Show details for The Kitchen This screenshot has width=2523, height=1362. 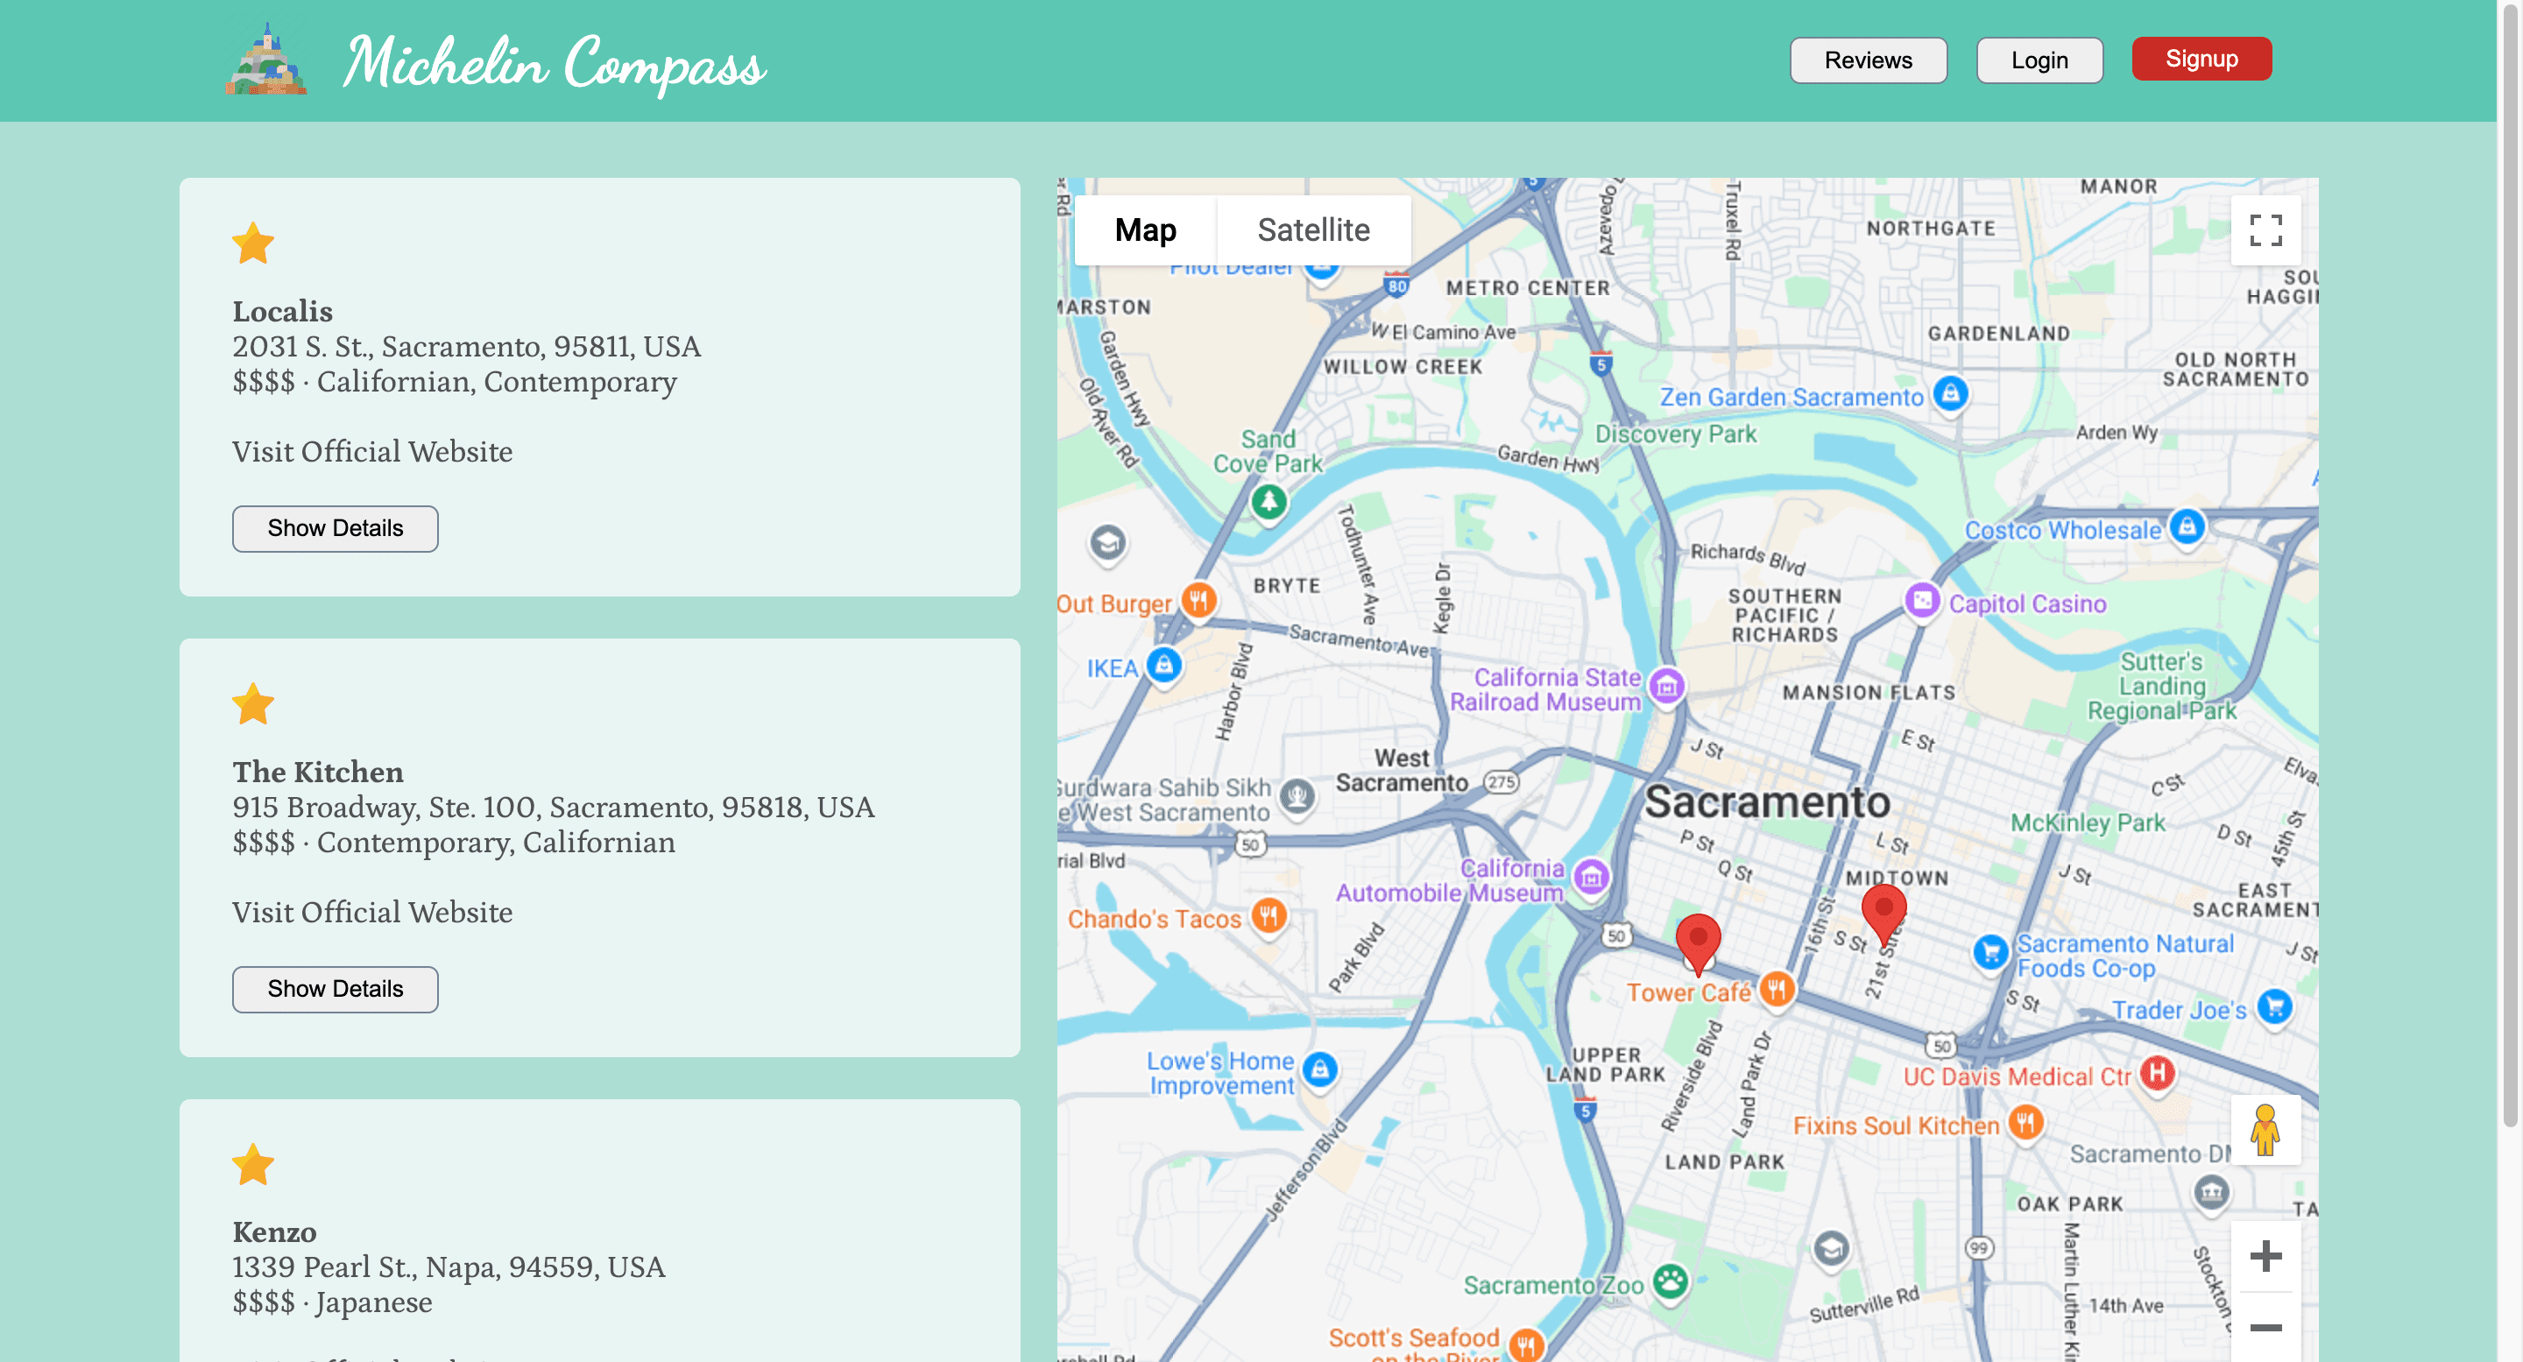pyautogui.click(x=335, y=989)
